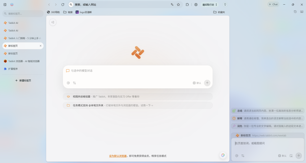Click the @ mention icon in main chat box

point(68,83)
